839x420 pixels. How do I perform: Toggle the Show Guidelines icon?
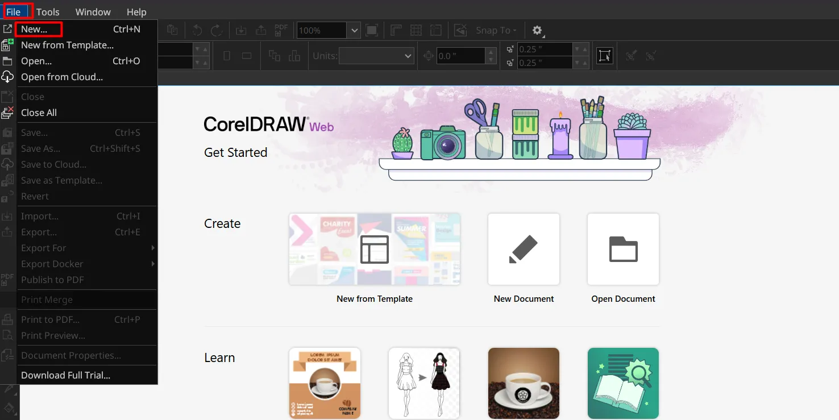436,31
